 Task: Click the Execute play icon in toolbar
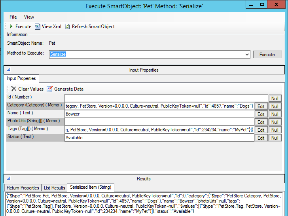(x=11, y=27)
